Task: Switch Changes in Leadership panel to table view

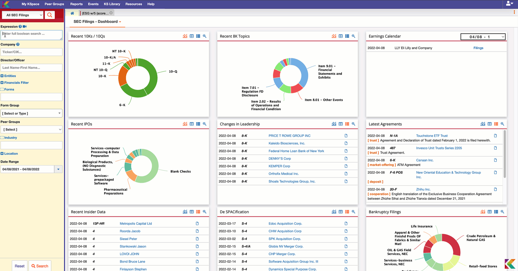Action: [x=340, y=124]
